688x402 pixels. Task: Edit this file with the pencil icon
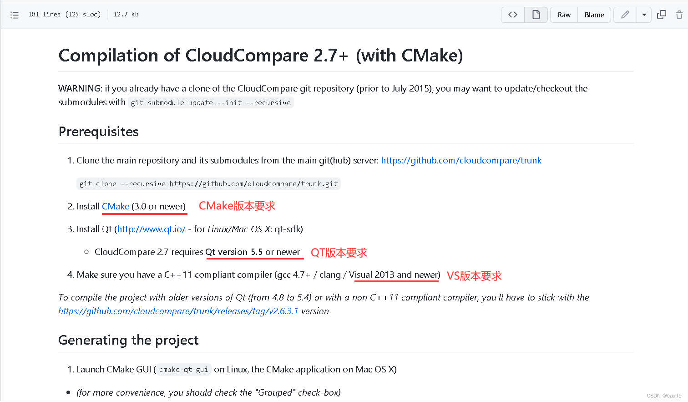coord(624,15)
